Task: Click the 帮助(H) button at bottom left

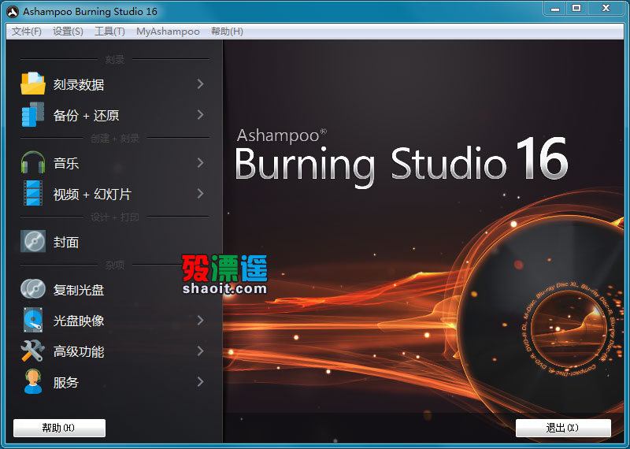Action: (60, 428)
